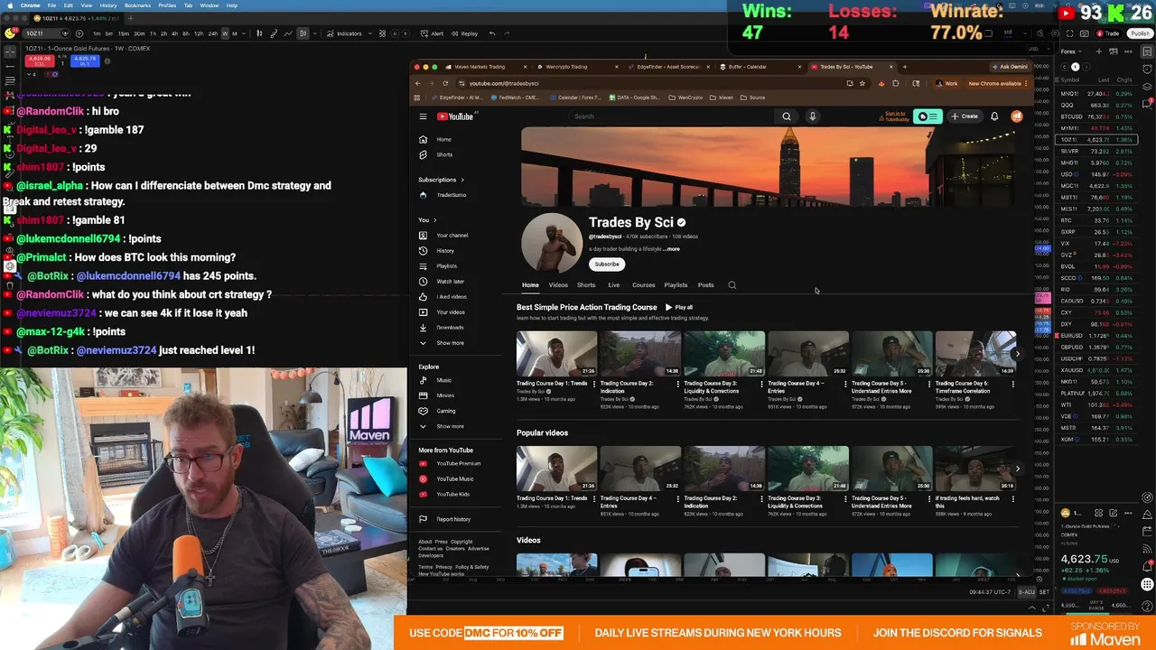Image resolution: width=1156 pixels, height=650 pixels.
Task: Open TradingView layout templates grid icon
Action: tap(382, 33)
